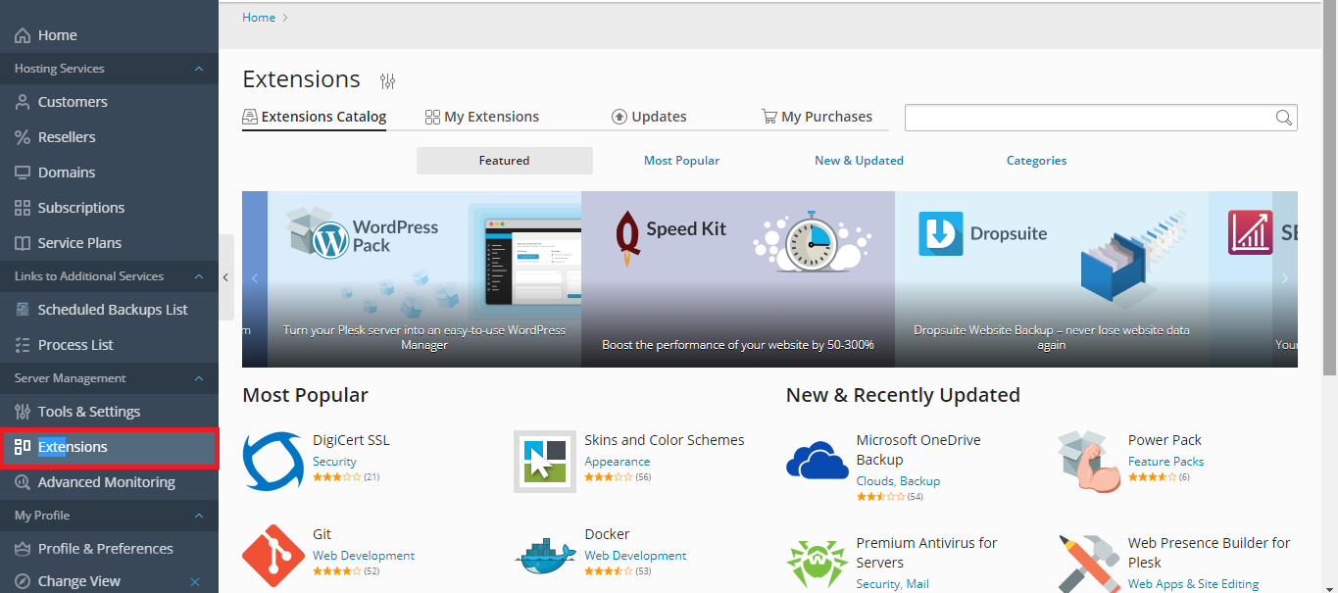Select the Categories filter tab
Viewport: 1338px width, 593px height.
point(1037,161)
